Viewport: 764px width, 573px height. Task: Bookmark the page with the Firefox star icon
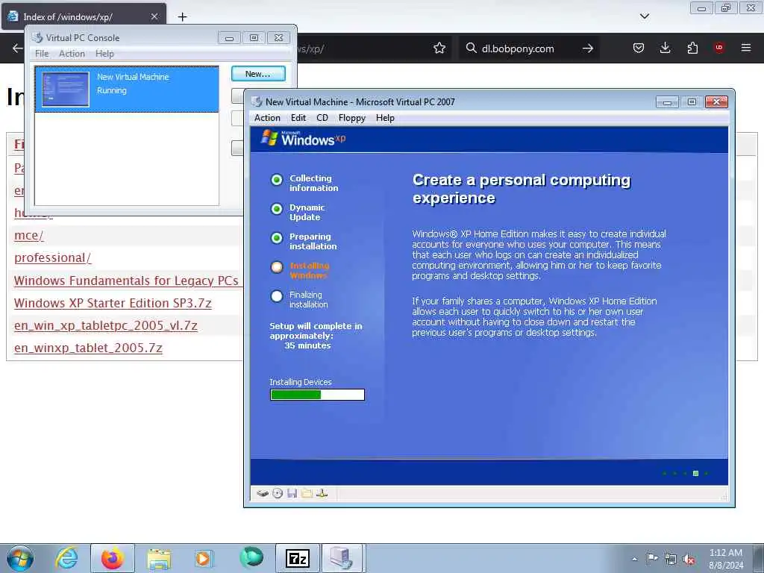click(x=439, y=48)
